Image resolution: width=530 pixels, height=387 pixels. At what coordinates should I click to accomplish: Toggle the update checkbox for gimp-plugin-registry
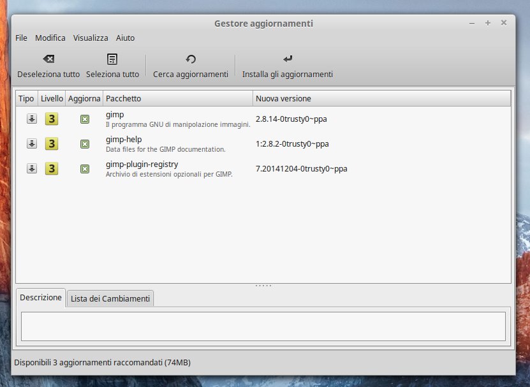pos(85,169)
